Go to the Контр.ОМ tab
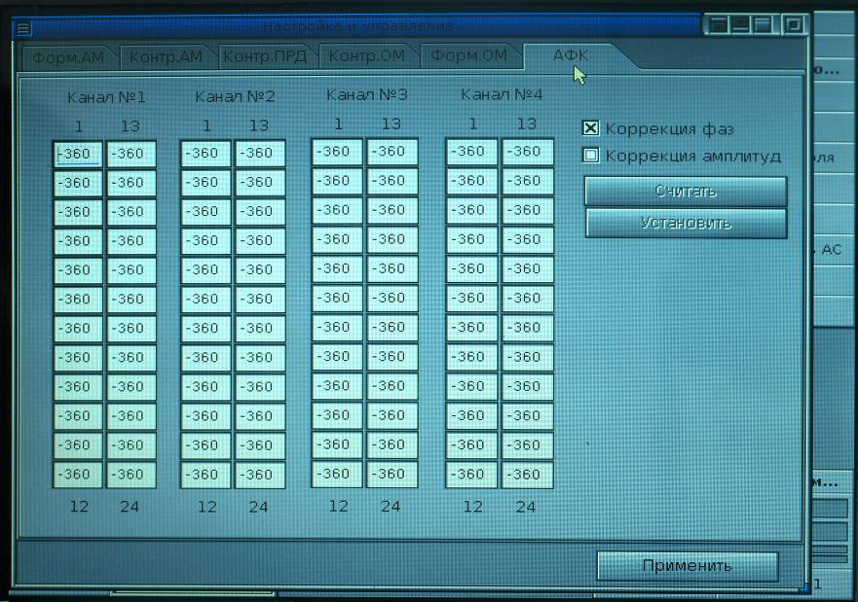Viewport: 858px width, 602px height. [366, 55]
